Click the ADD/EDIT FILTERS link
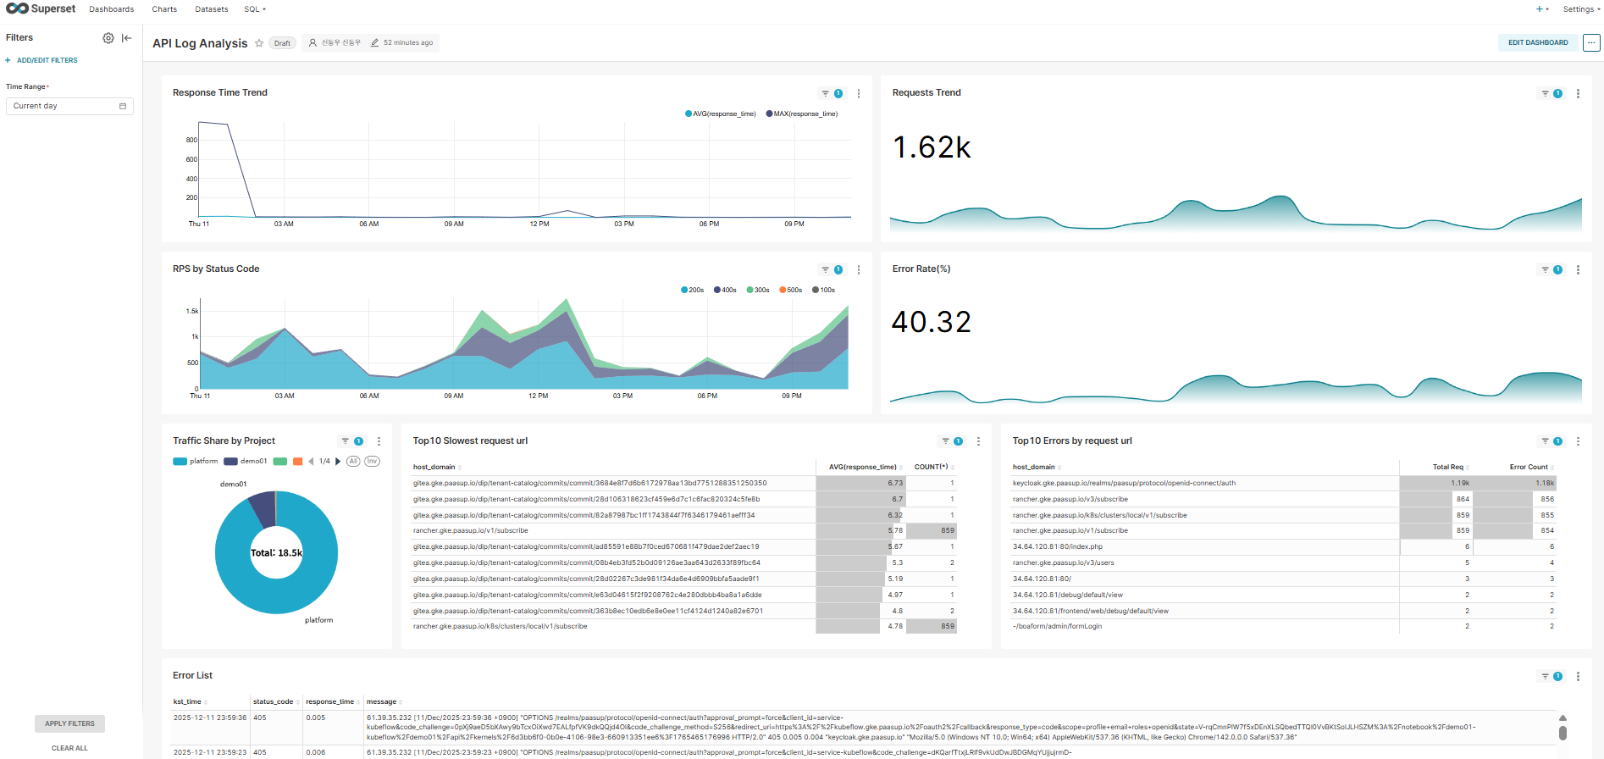Viewport: 1604px width, 759px height. pos(47,61)
